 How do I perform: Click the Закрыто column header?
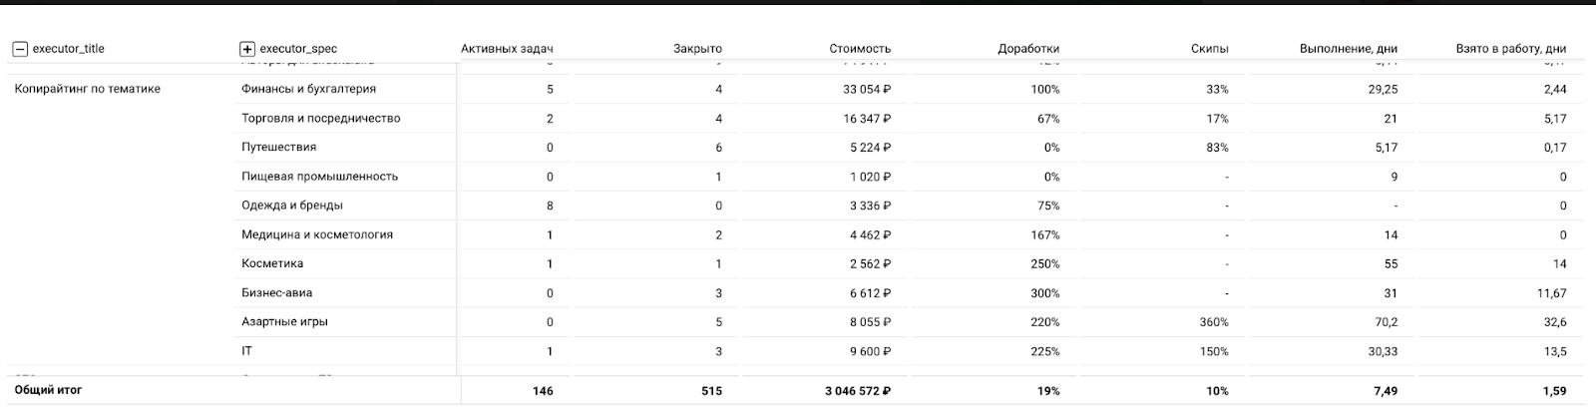(x=697, y=48)
